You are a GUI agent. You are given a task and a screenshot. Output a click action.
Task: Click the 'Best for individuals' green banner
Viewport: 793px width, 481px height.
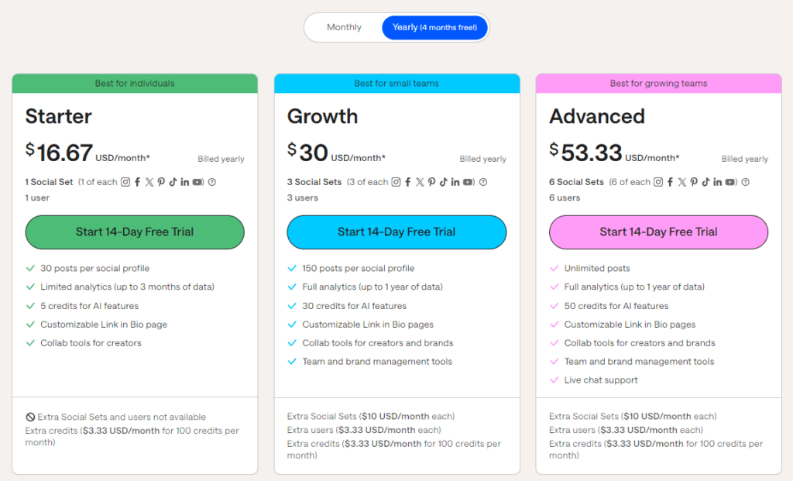tap(135, 84)
